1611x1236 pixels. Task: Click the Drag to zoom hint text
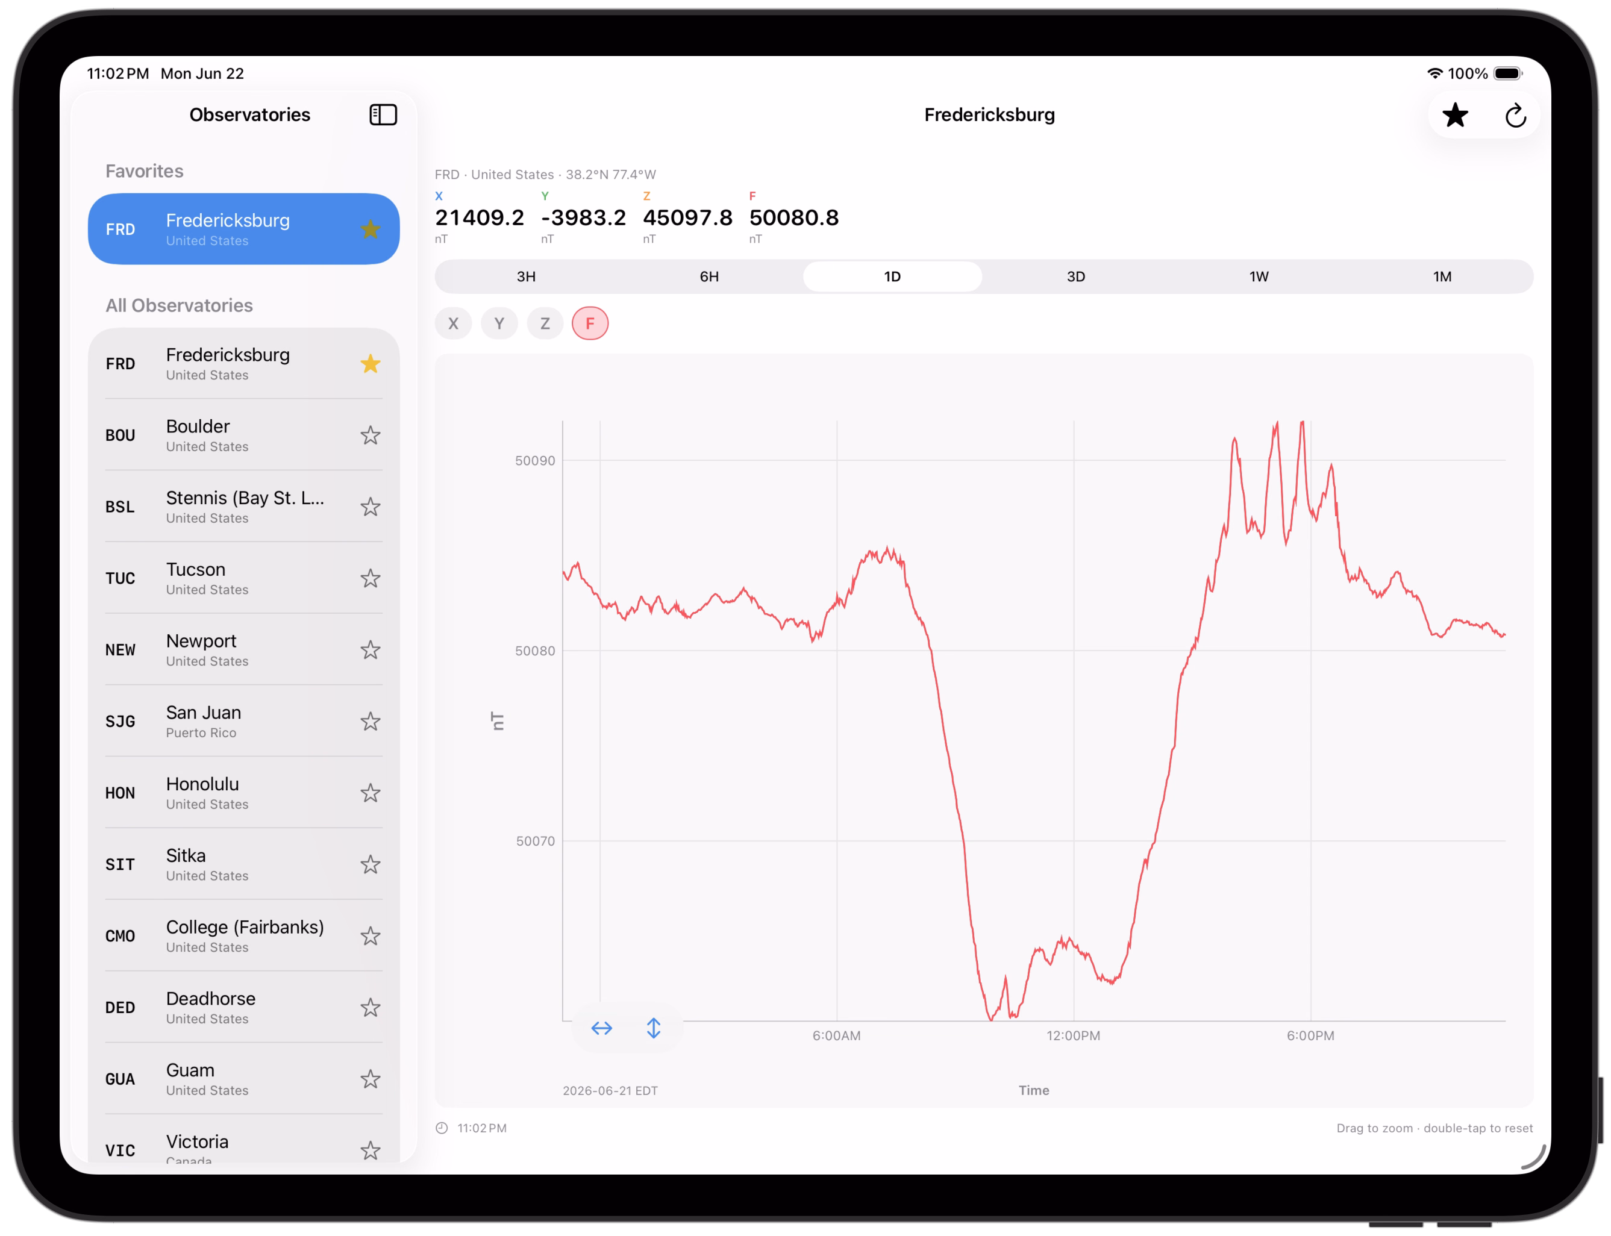[x=1434, y=1128]
